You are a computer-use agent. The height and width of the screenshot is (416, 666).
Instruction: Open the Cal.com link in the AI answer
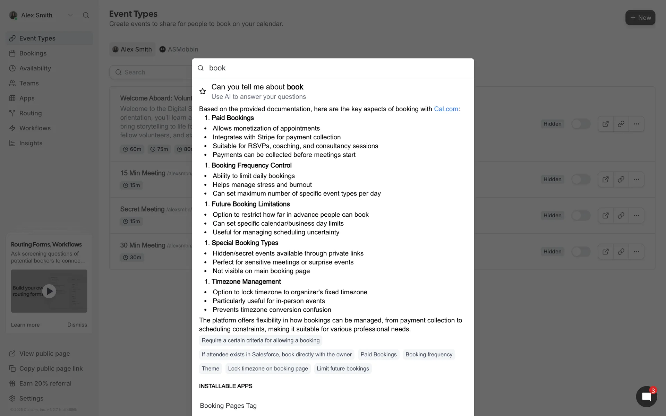tap(446, 109)
